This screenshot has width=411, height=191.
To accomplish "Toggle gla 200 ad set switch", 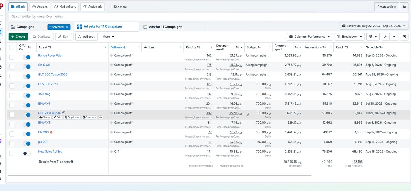I will pyautogui.click(x=26, y=144).
